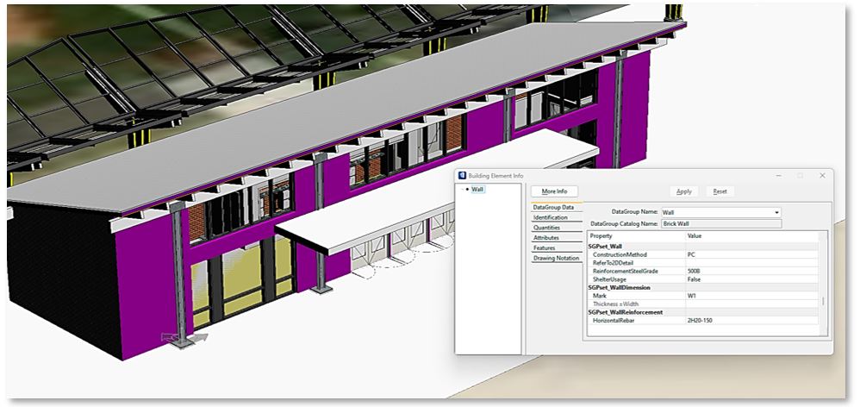Click the Reset button
860x407 pixels.
coord(720,191)
